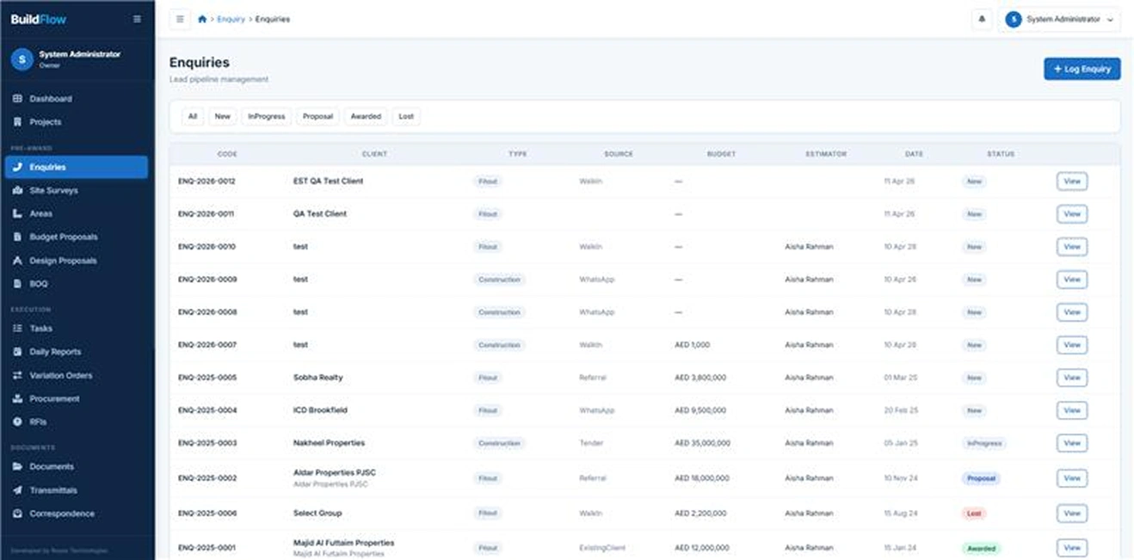
Task: Click the home icon in breadcrumb
Action: tap(202, 19)
